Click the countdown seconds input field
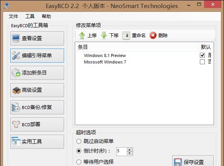The height and width of the screenshot is (166, 224). pos(122,151)
